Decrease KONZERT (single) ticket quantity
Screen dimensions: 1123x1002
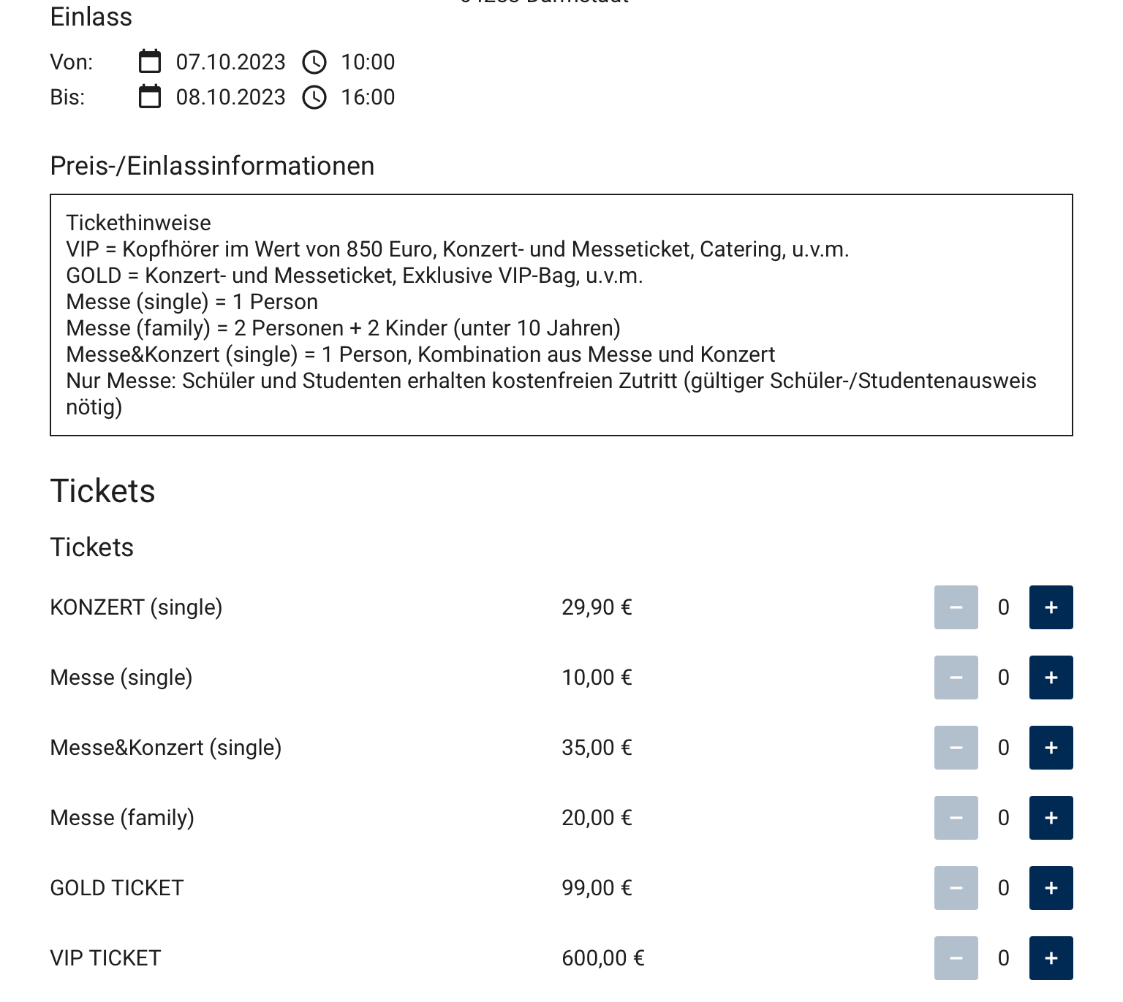pyautogui.click(x=956, y=607)
